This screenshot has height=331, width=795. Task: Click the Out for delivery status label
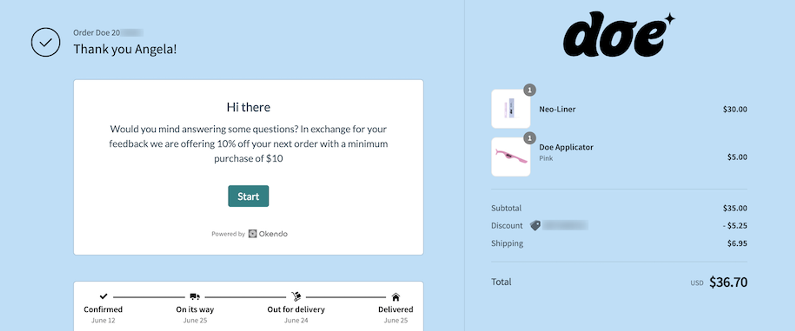coord(296,309)
